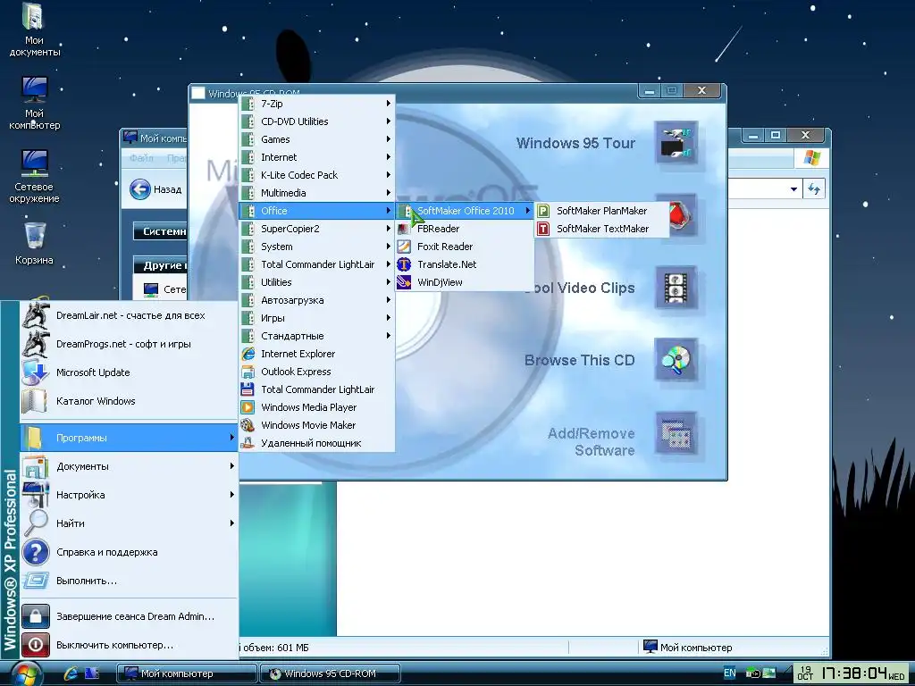Click the Windows 95 Tour link
The height and width of the screenshot is (686, 915).
(x=575, y=143)
